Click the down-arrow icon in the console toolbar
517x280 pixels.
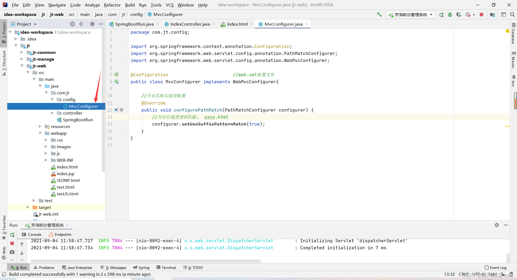pyautogui.click(x=22, y=253)
